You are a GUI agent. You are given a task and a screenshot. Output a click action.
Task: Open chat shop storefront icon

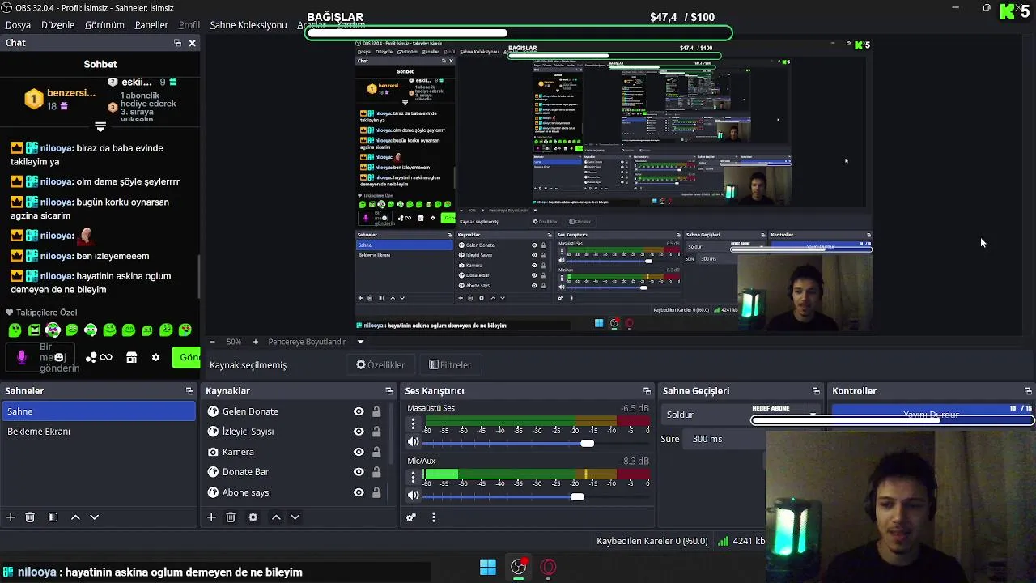(131, 357)
